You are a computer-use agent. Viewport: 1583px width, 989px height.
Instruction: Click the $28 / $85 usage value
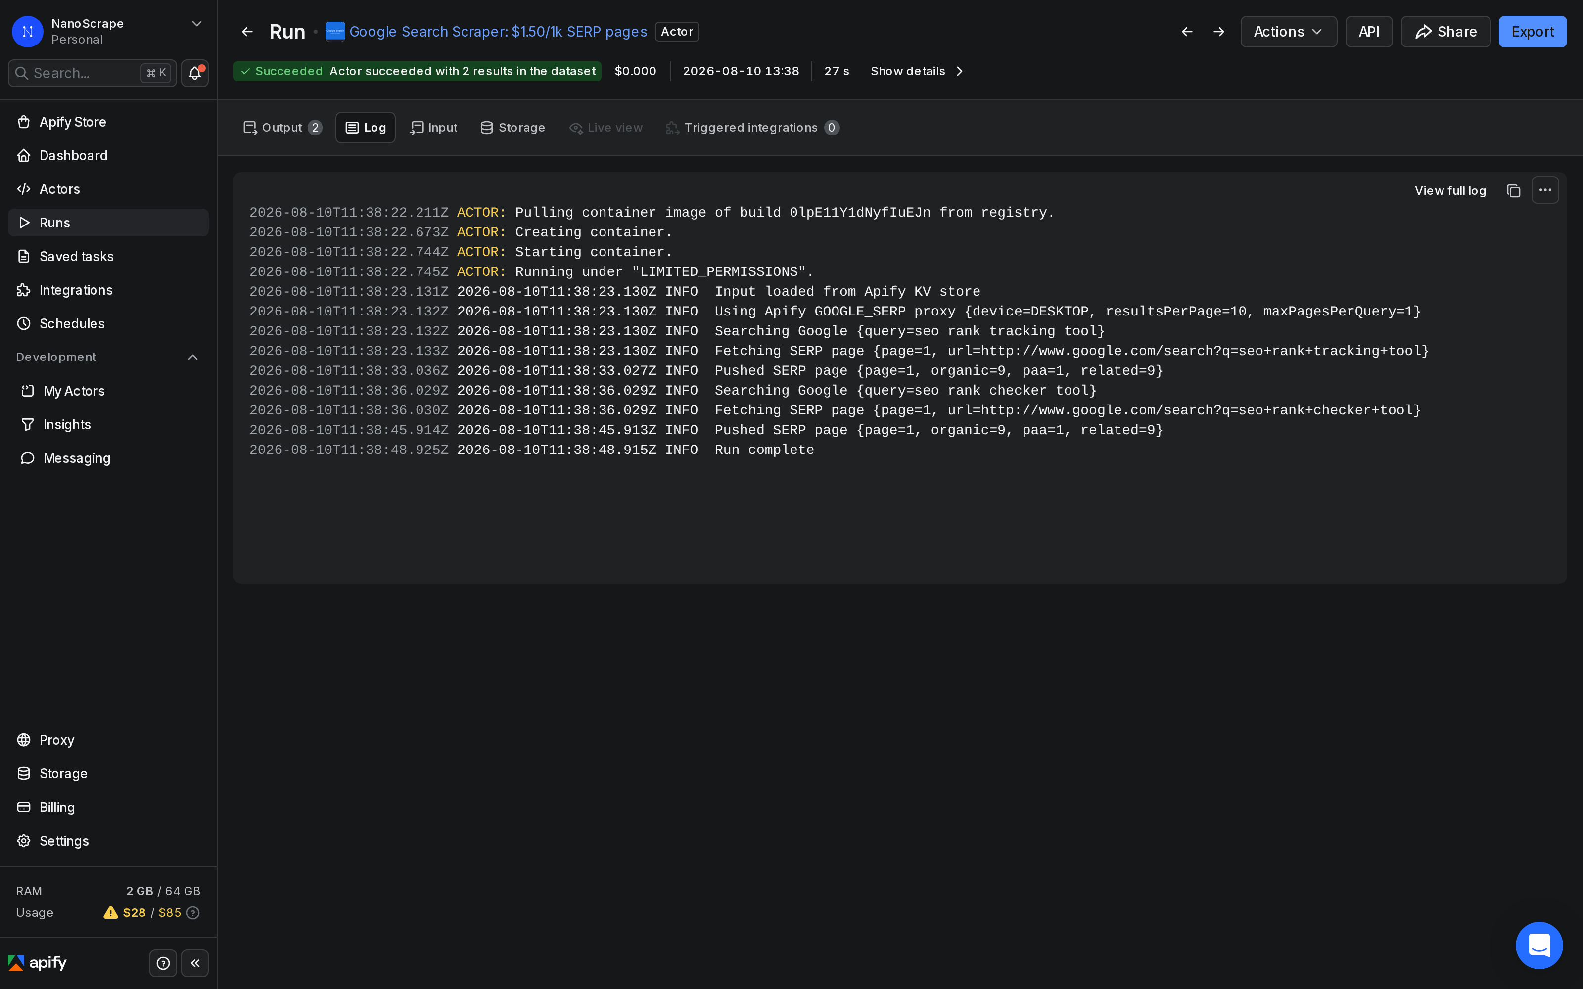[152, 912]
